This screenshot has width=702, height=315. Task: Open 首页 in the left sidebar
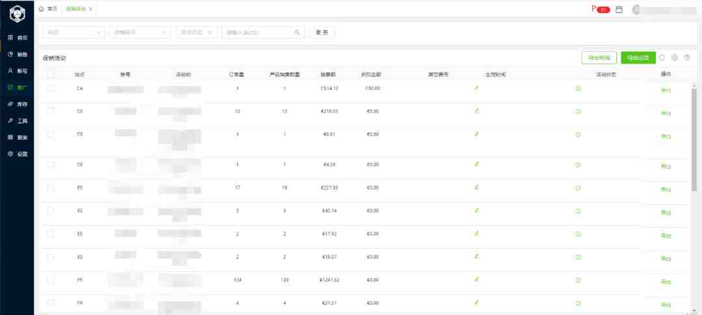point(18,38)
